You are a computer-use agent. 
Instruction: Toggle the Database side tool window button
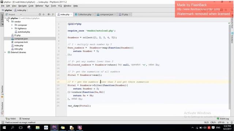(x=232, y=38)
